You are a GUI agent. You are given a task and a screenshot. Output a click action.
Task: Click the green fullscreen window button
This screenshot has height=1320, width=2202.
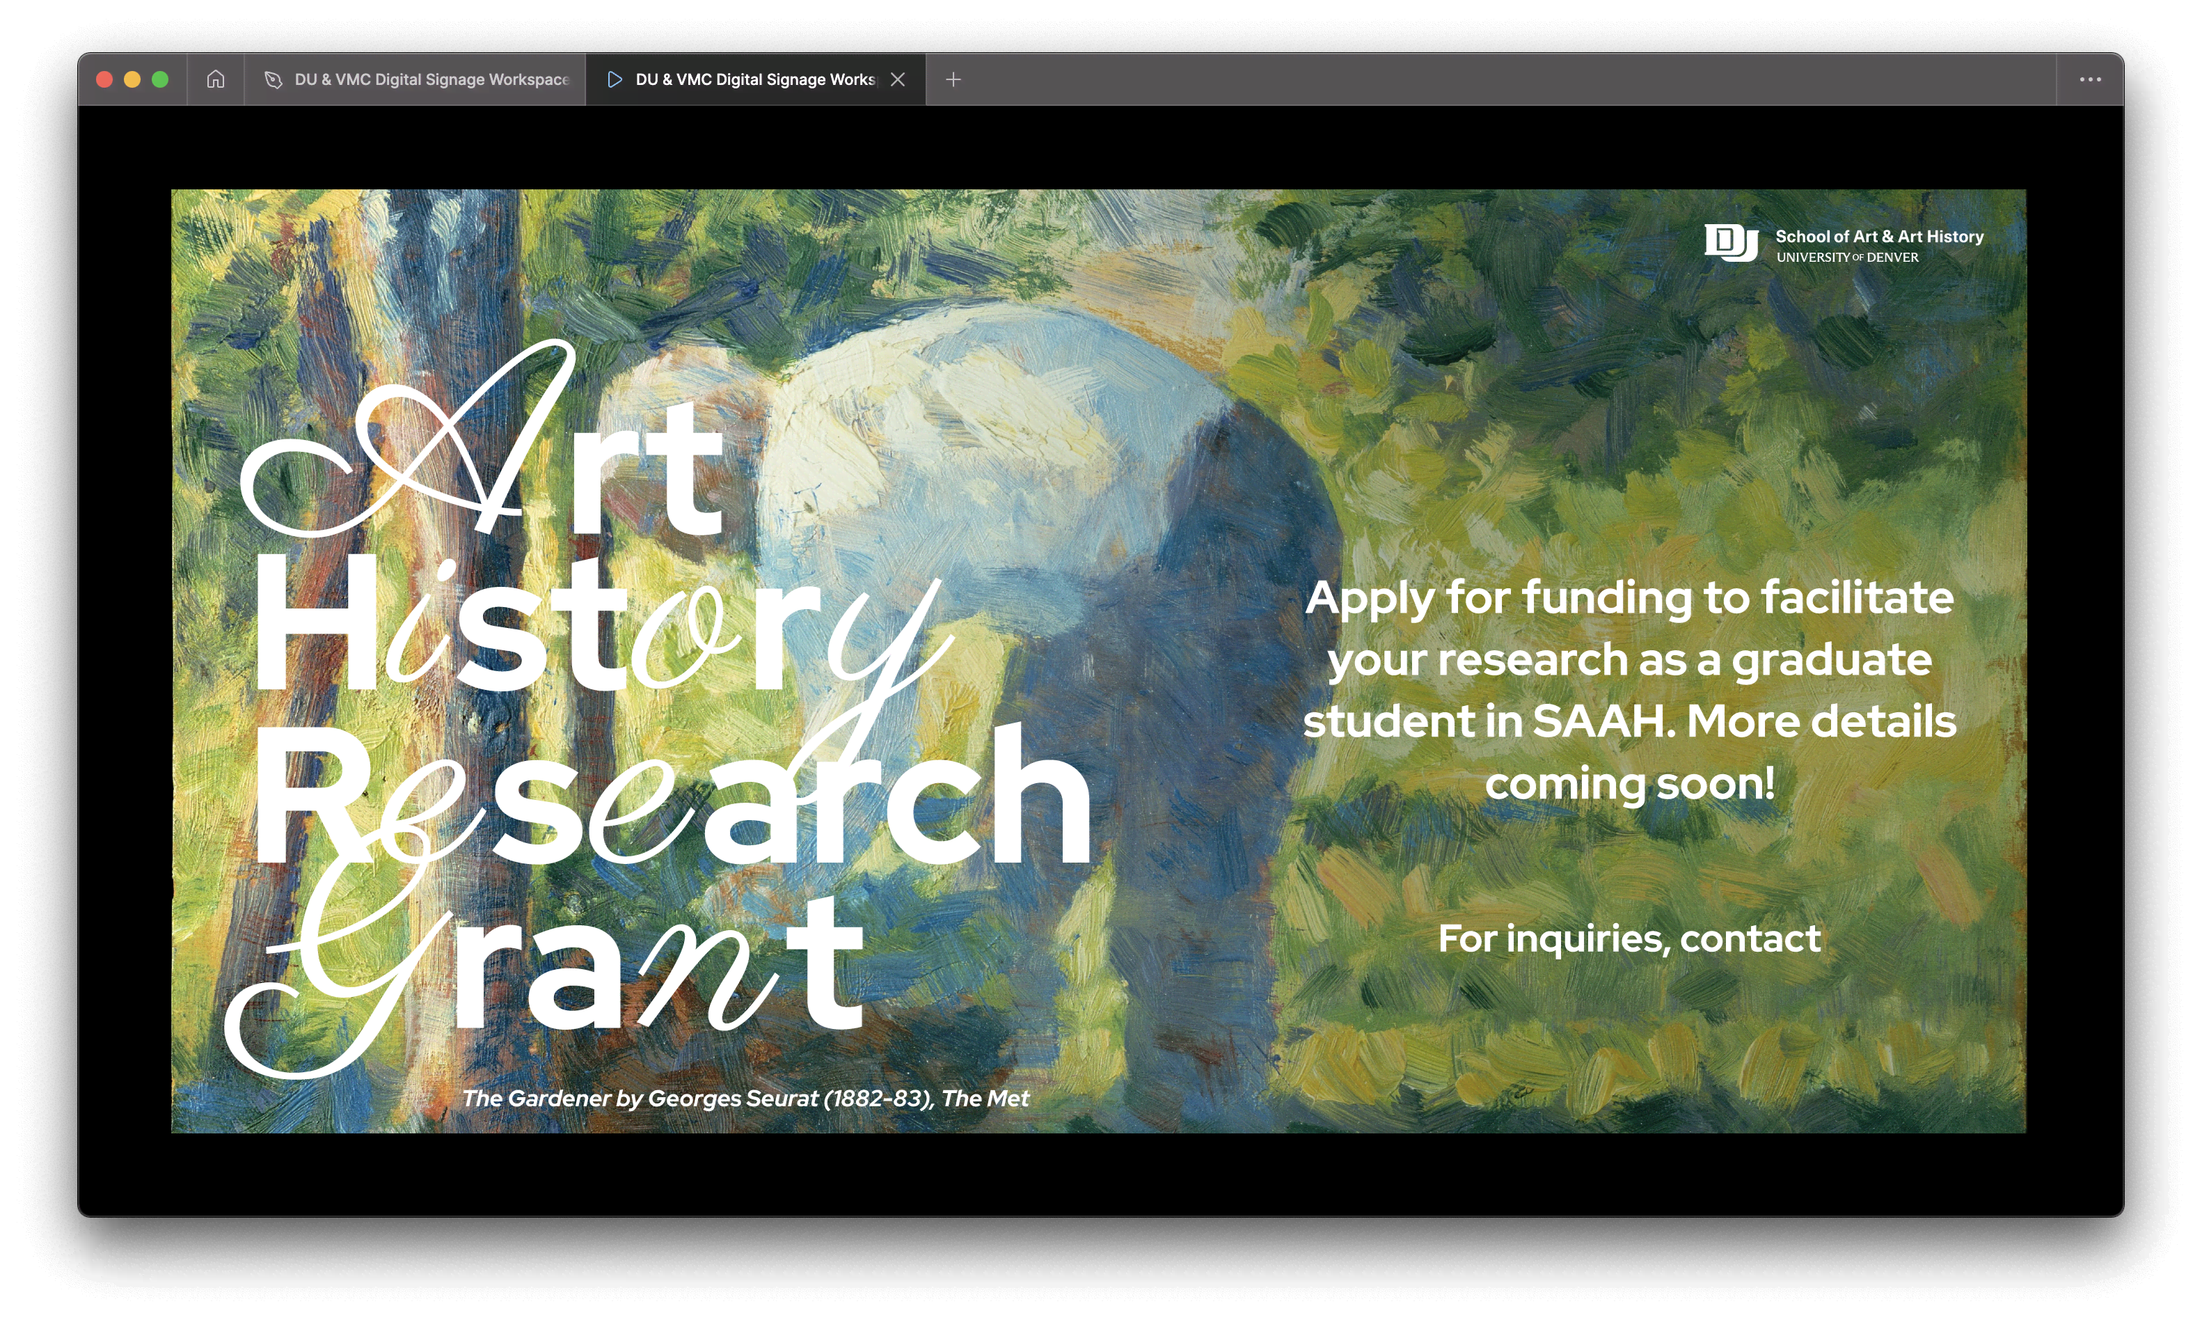(x=160, y=79)
